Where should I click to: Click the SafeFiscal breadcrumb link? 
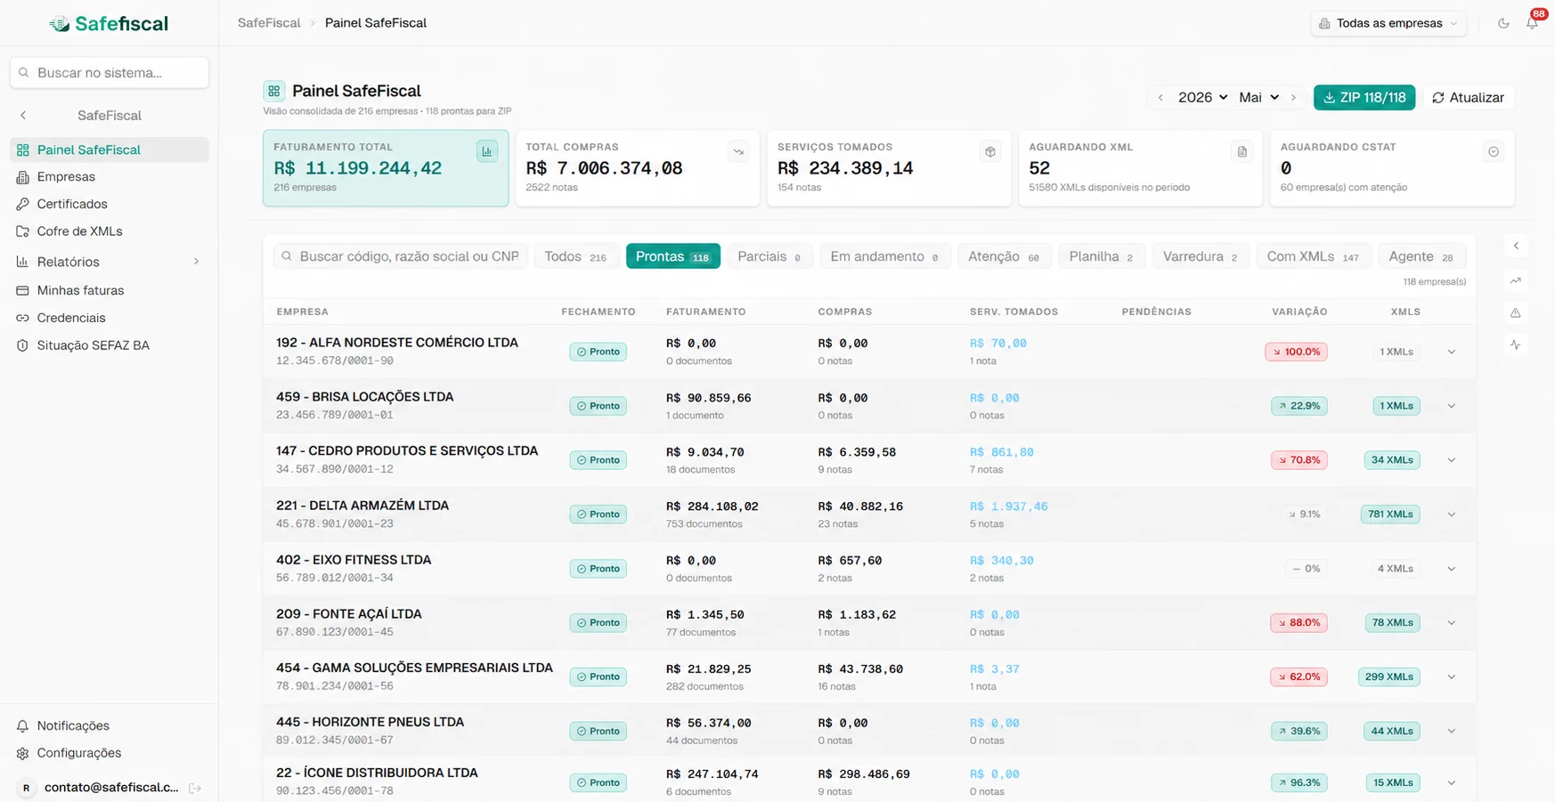(269, 23)
